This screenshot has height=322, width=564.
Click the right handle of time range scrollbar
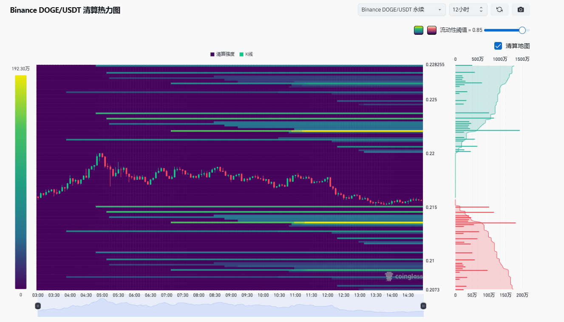[x=423, y=306]
